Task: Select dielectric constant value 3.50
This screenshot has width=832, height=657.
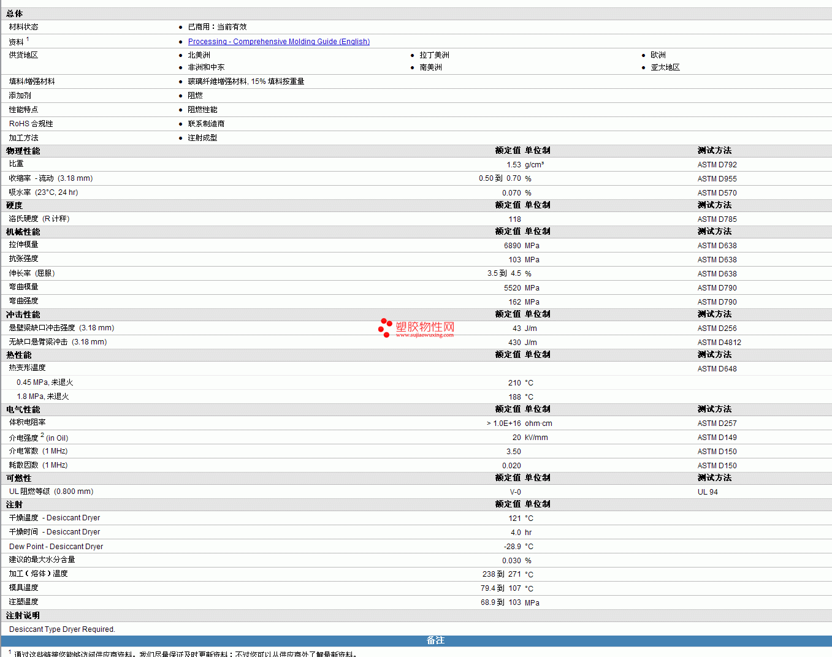Action: pos(514,452)
